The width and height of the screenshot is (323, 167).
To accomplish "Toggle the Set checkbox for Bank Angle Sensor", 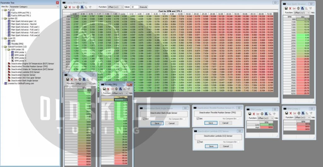I will [x=144, y=119].
